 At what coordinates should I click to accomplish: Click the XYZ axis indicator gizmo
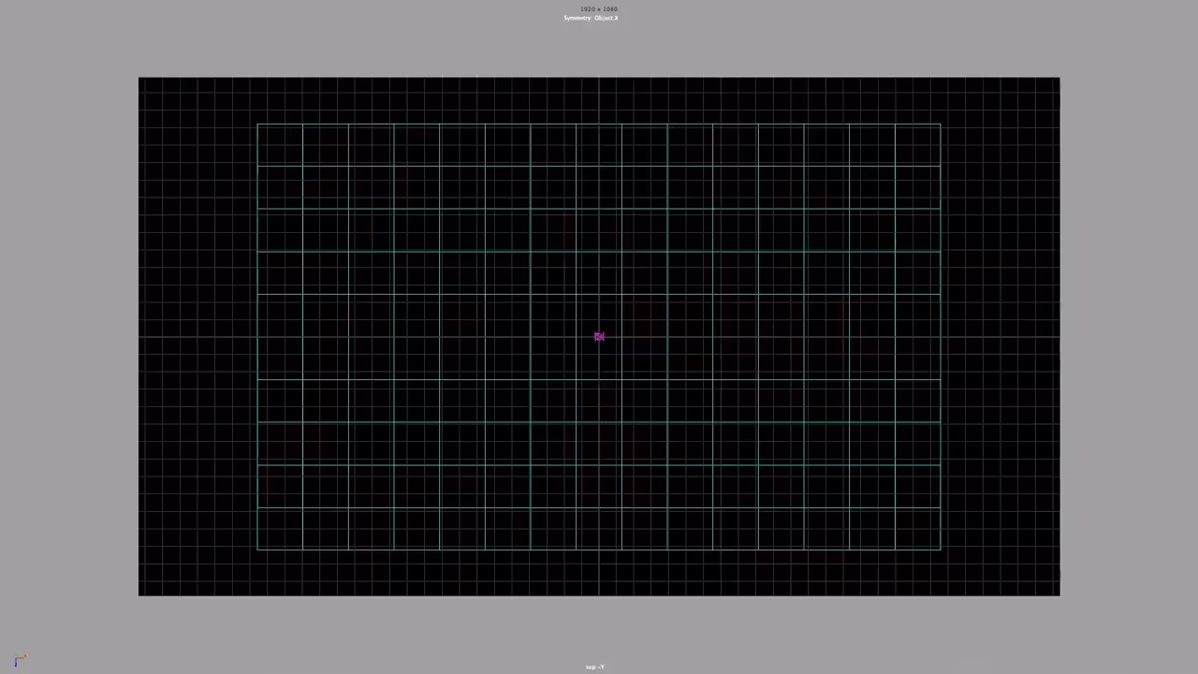[20, 661]
